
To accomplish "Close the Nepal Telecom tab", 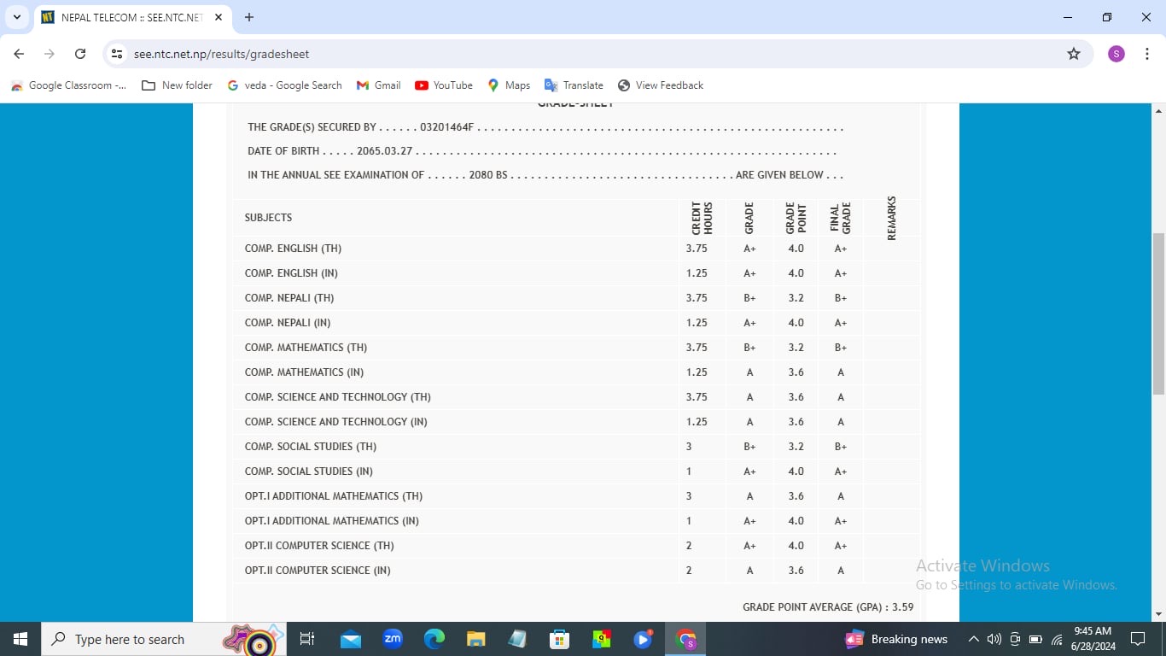I will [219, 17].
